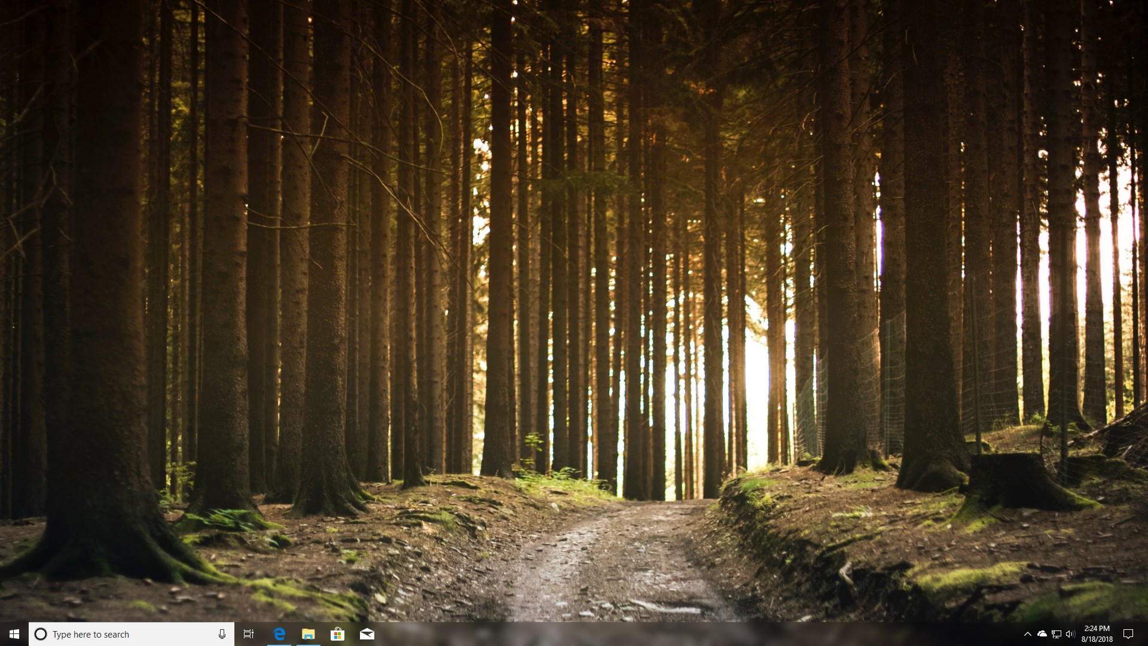Show desktop via far-right taskbar edge
The width and height of the screenshot is (1148, 646).
(x=1146, y=634)
